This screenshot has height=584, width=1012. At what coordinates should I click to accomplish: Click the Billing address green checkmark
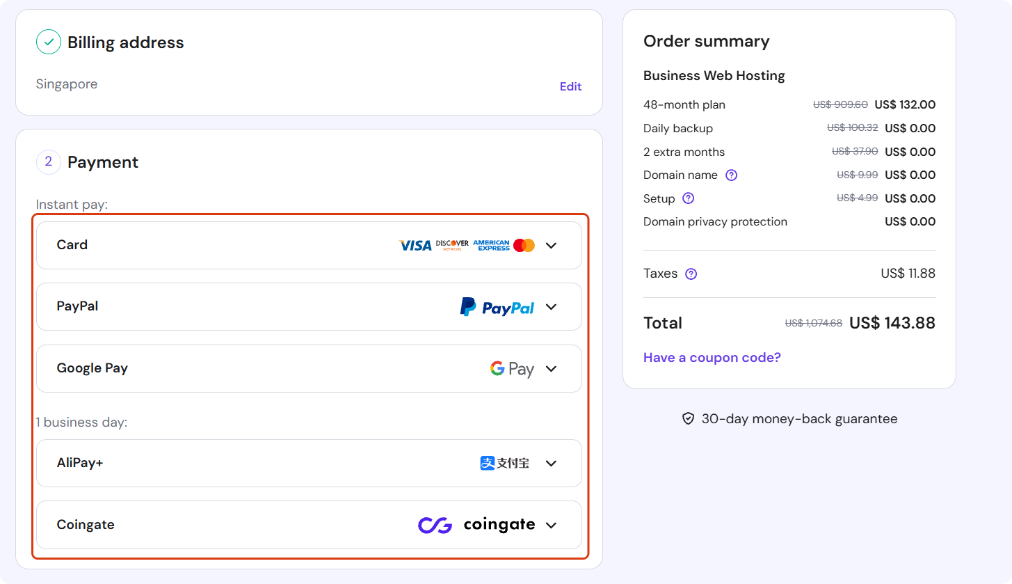click(x=48, y=42)
